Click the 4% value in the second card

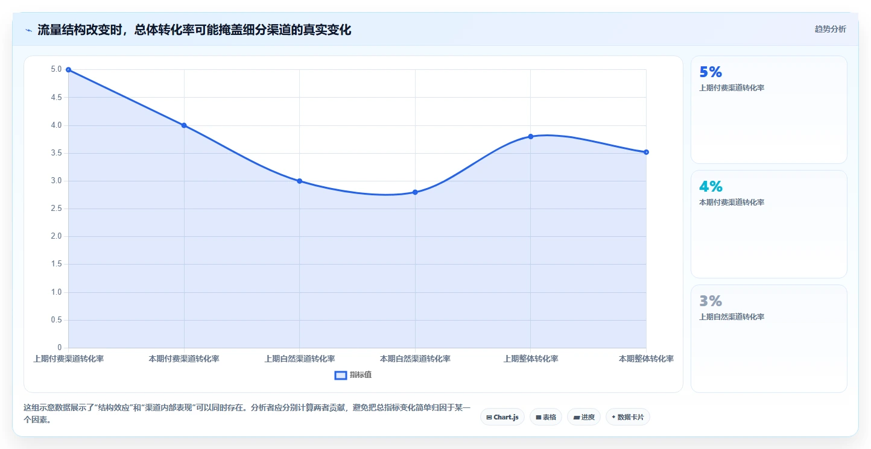pyautogui.click(x=711, y=186)
